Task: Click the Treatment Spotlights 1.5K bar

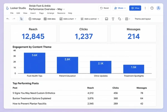Action: (x=134, y=69)
